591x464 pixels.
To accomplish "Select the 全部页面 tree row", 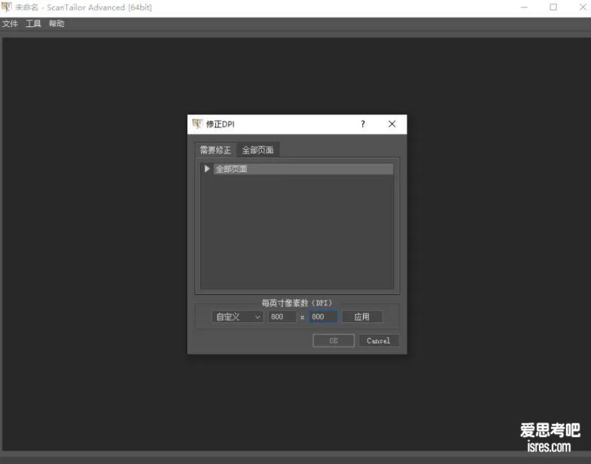I will [x=303, y=169].
